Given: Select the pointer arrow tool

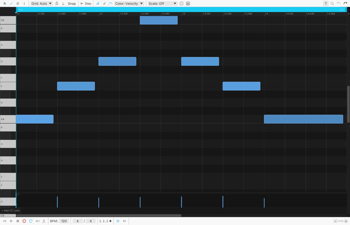Looking at the screenshot, I should [4, 3].
